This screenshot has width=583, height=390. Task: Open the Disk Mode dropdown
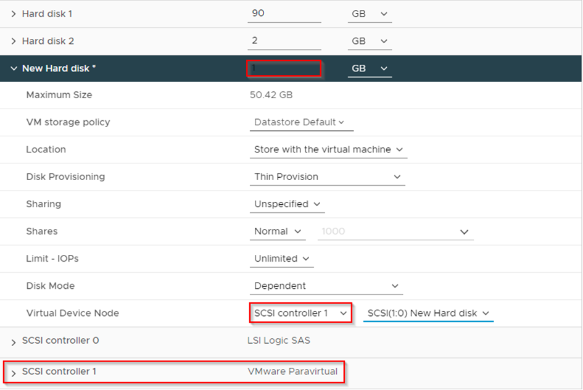coord(326,286)
